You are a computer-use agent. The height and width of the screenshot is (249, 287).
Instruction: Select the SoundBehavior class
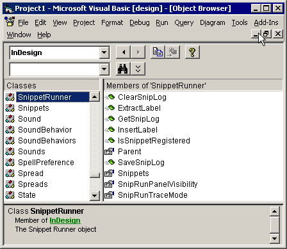coord(45,130)
